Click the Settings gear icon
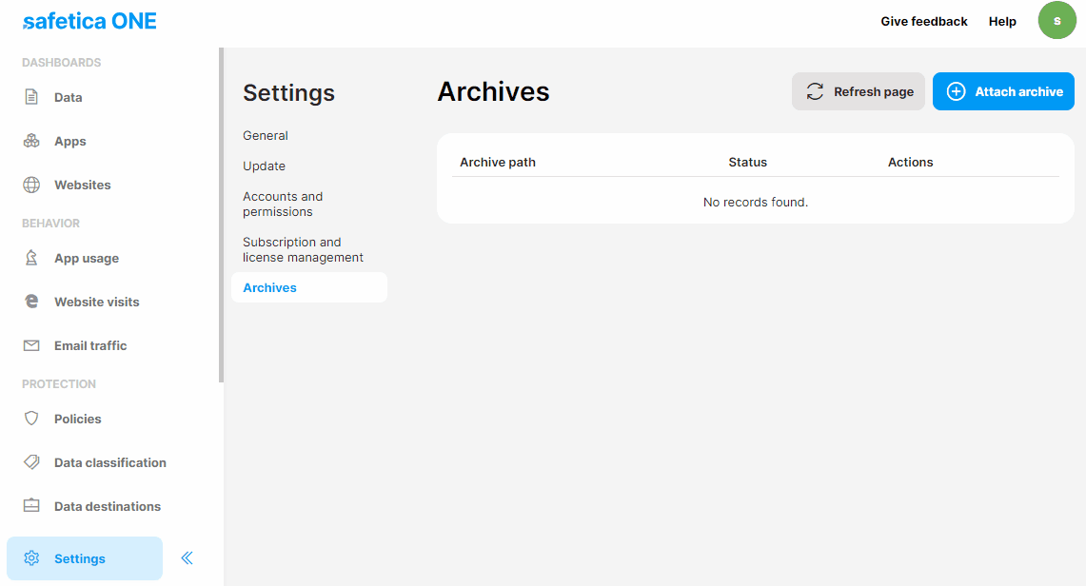This screenshot has width=1086, height=586. [x=31, y=557]
